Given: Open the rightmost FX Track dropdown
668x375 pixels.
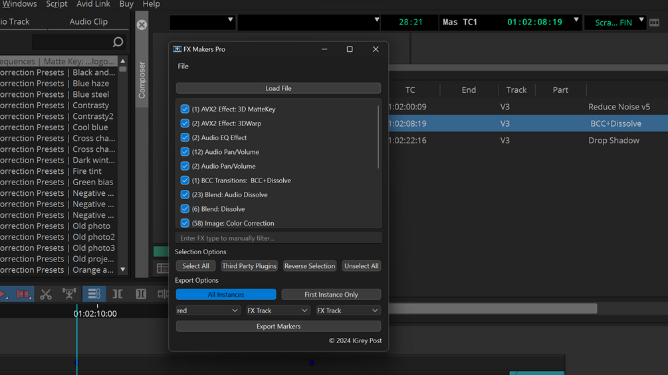Looking at the screenshot, I should pos(348,311).
